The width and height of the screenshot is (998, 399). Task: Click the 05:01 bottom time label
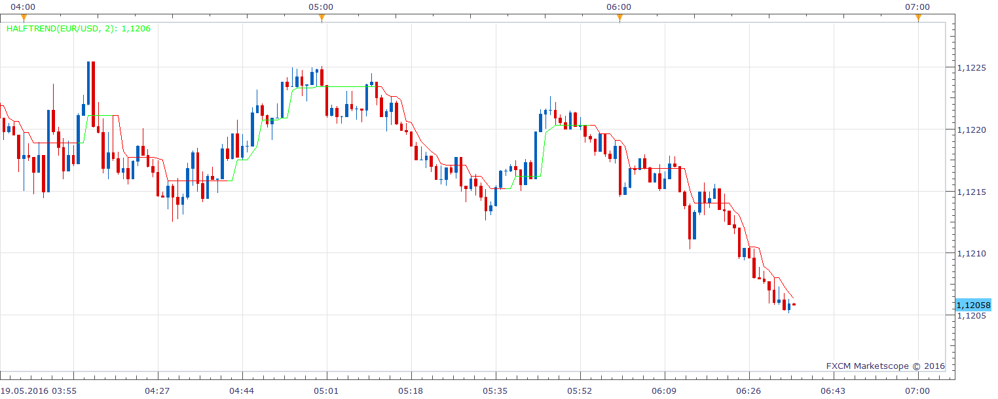[326, 390]
